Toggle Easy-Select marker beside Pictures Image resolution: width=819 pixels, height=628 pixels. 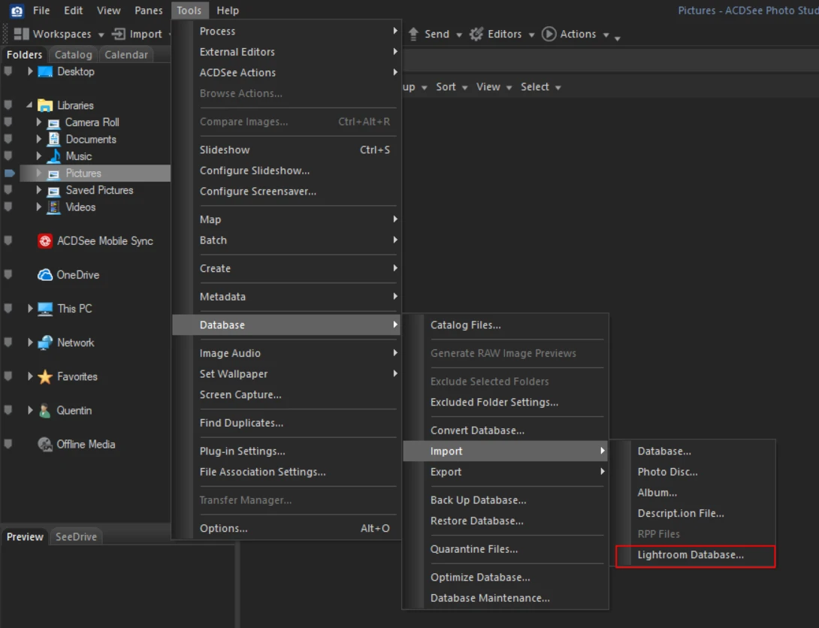click(10, 173)
